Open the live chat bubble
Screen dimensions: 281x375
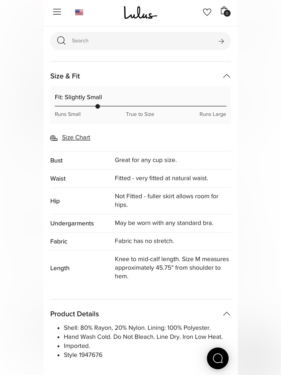point(218,358)
